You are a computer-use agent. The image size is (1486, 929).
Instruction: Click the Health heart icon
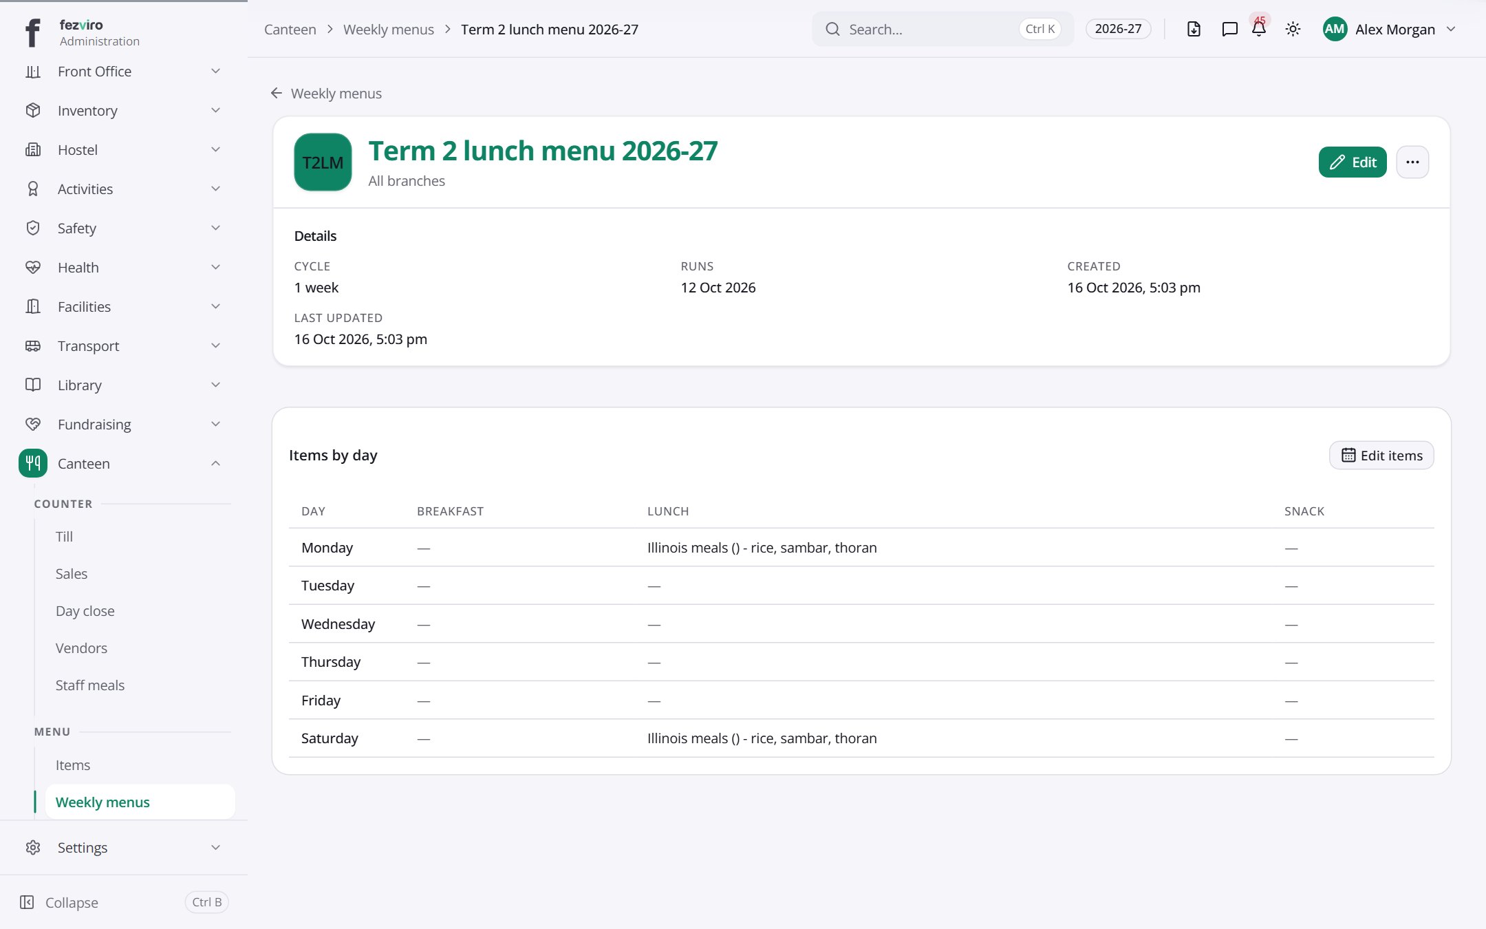[x=33, y=268]
